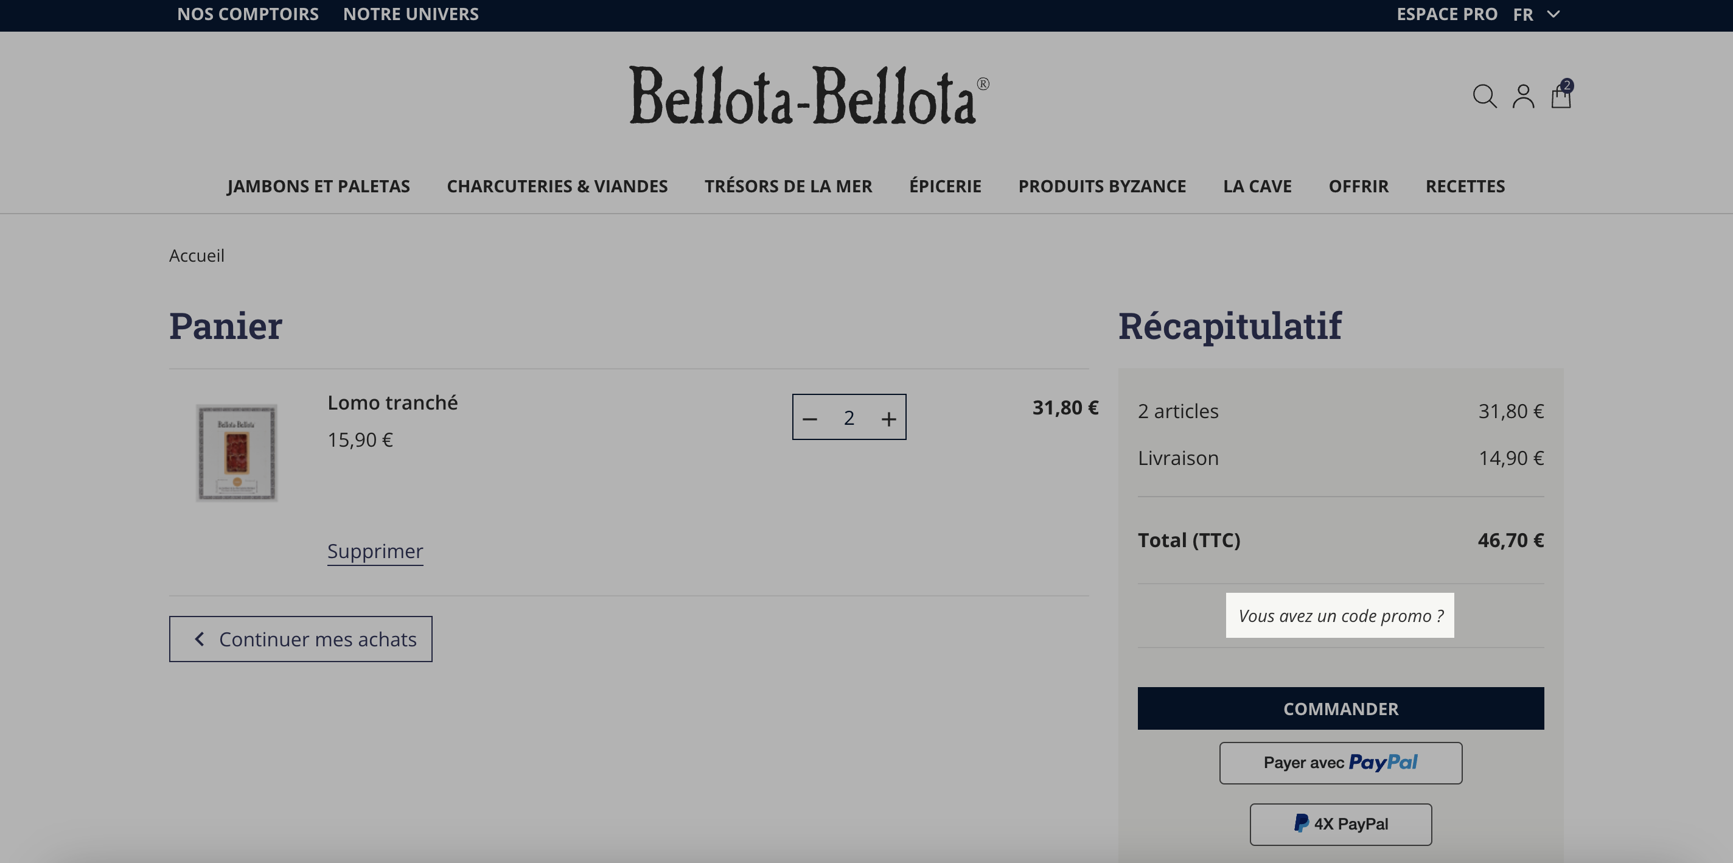Image resolution: width=1733 pixels, height=863 pixels.
Task: Expand the promo code prompt
Action: [x=1339, y=615]
